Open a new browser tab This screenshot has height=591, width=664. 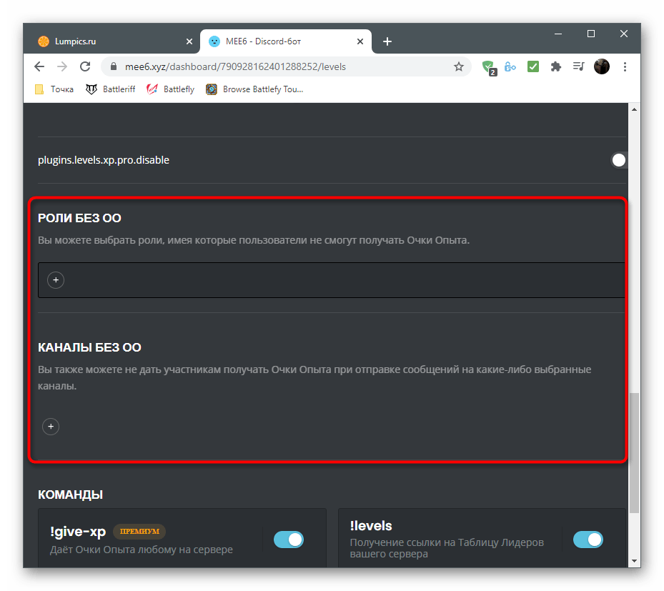pos(387,41)
